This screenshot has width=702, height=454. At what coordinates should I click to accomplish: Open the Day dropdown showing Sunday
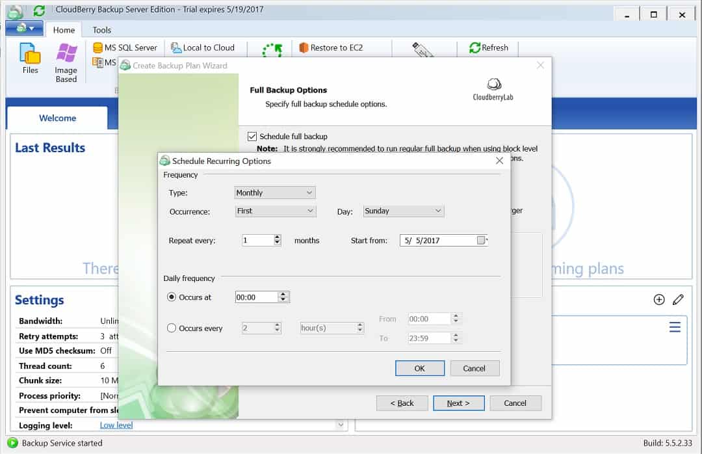pyautogui.click(x=404, y=211)
